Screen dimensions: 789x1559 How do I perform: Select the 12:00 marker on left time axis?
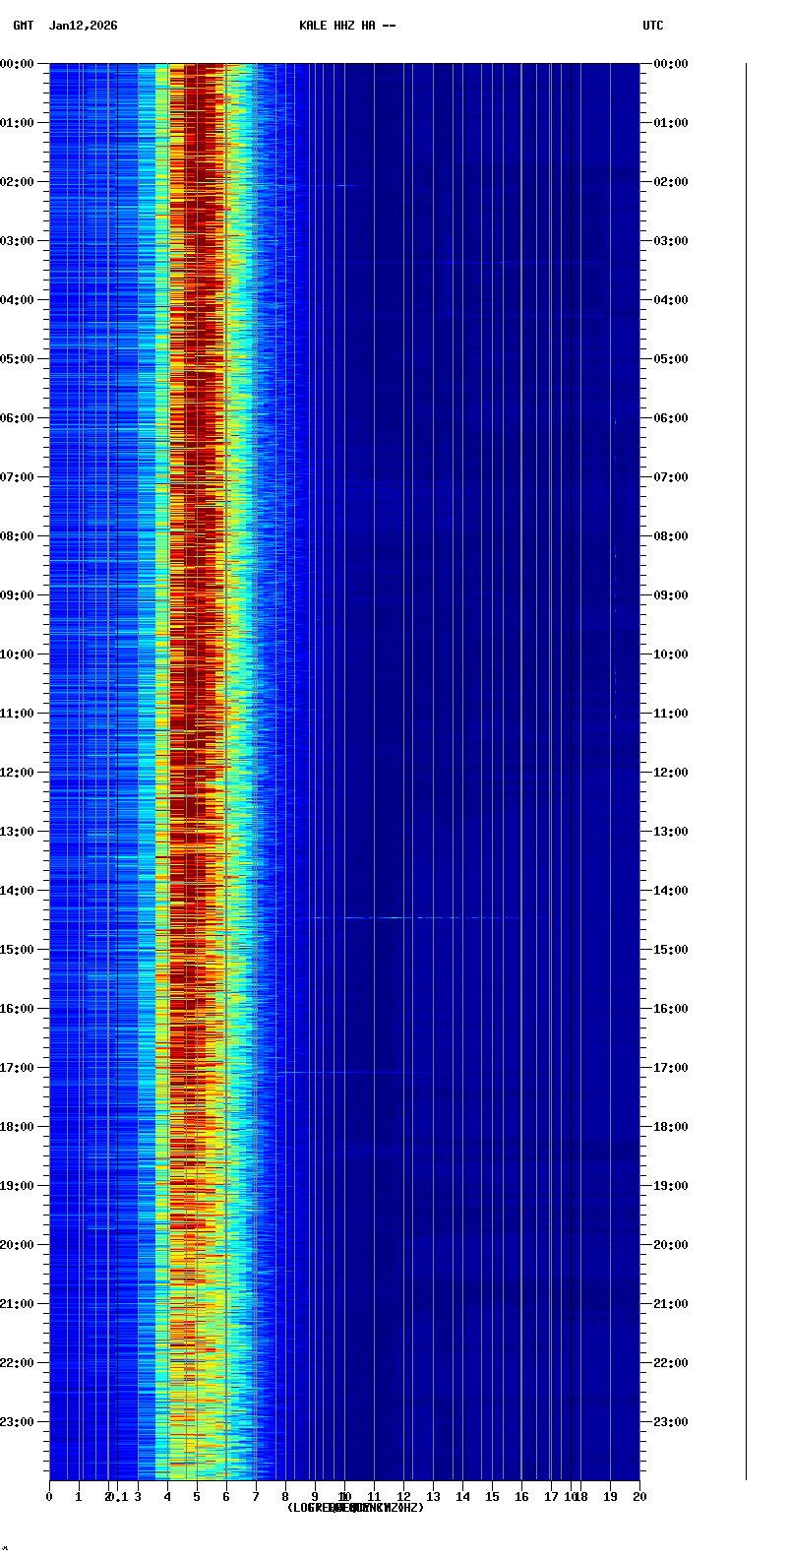[x=18, y=773]
